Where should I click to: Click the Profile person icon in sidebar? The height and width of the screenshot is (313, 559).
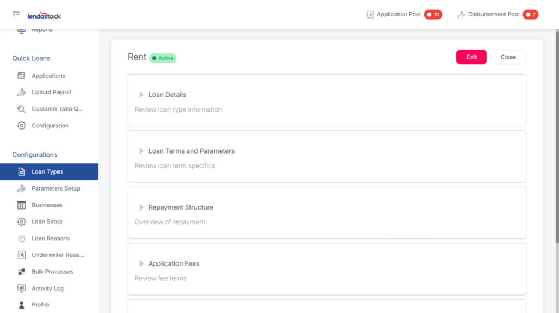(22, 305)
